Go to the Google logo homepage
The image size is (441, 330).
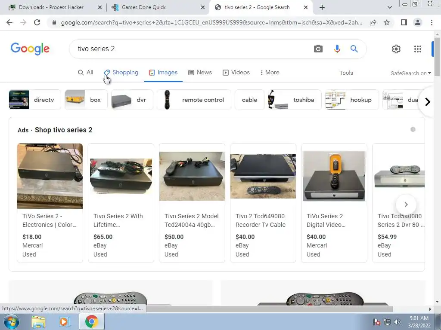pos(30,49)
